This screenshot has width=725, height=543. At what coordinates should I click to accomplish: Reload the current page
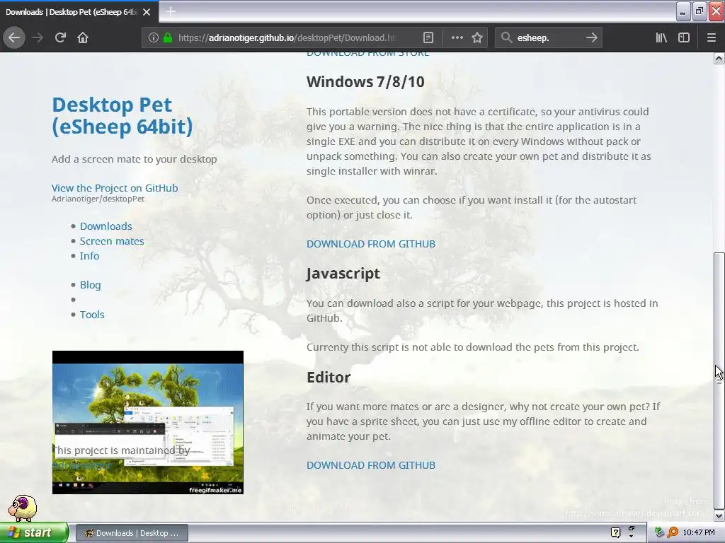coord(60,37)
